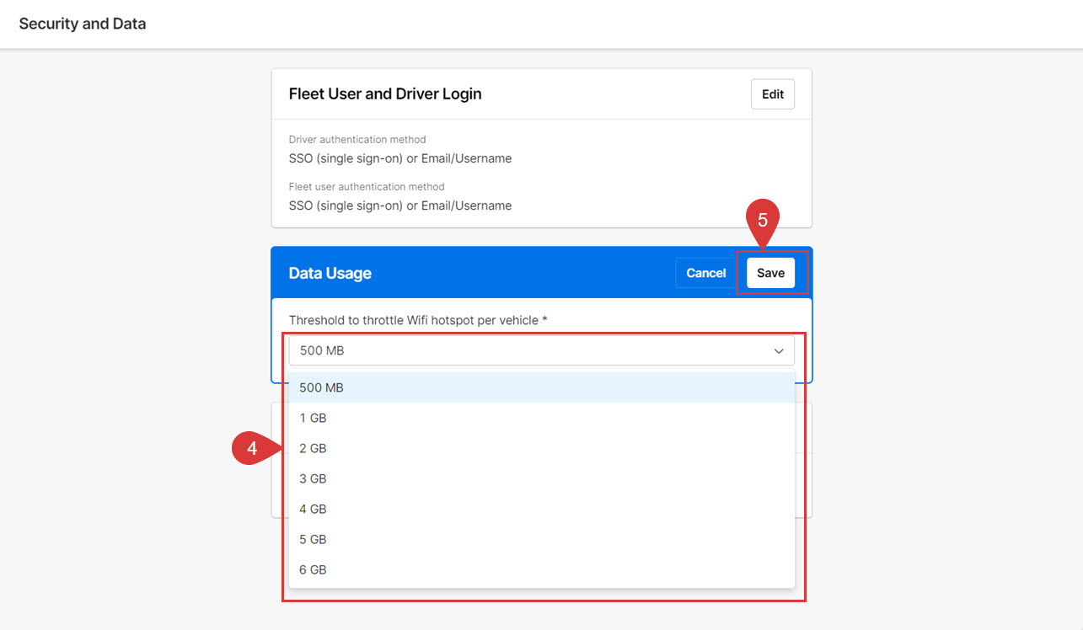This screenshot has height=630, width=1083.
Task: Pick the 3 GB threshold option
Action: pos(542,478)
